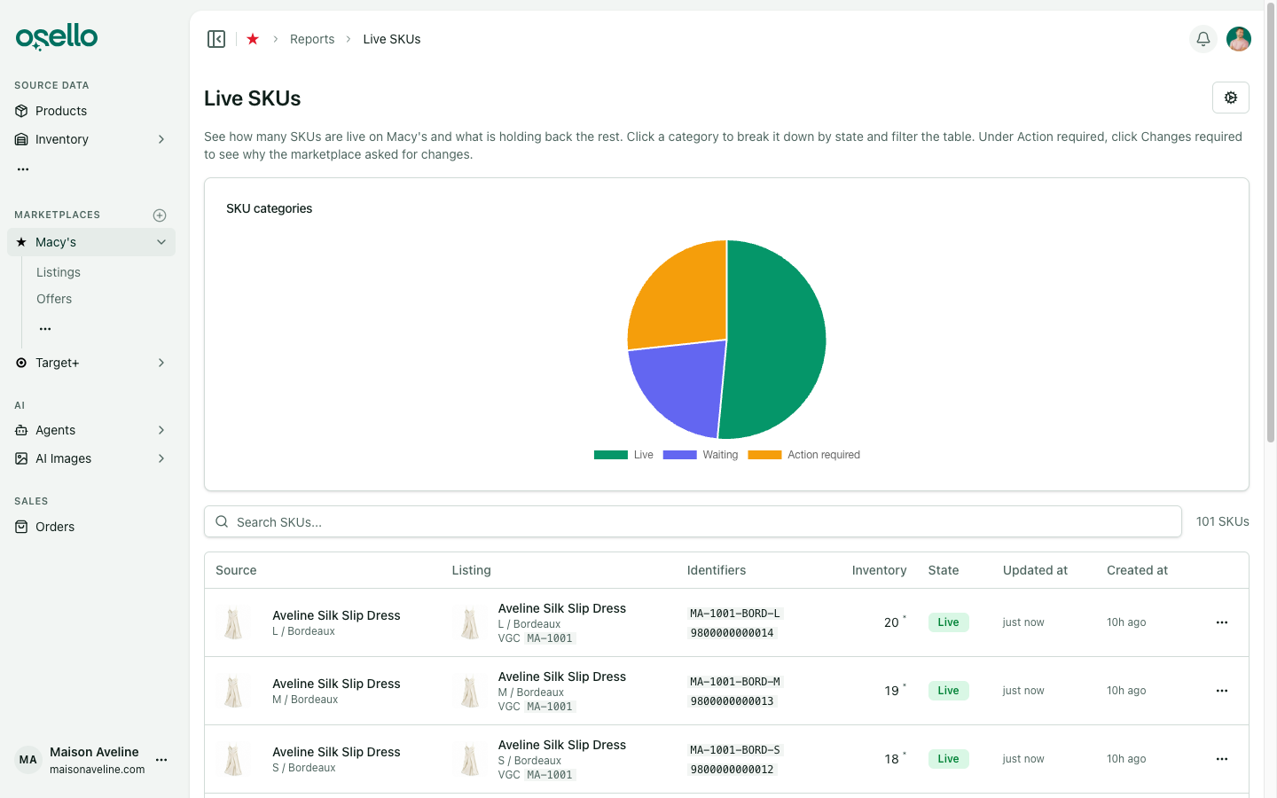Focus the Search SKUs field
This screenshot has width=1277, height=798.
tap(693, 521)
